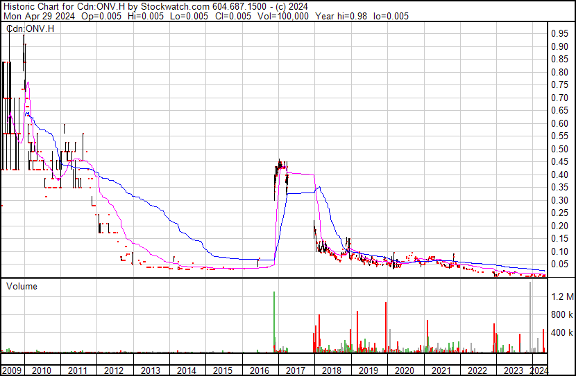Click the 0.05 price axis label
The height and width of the screenshot is (376, 576).
click(x=560, y=265)
